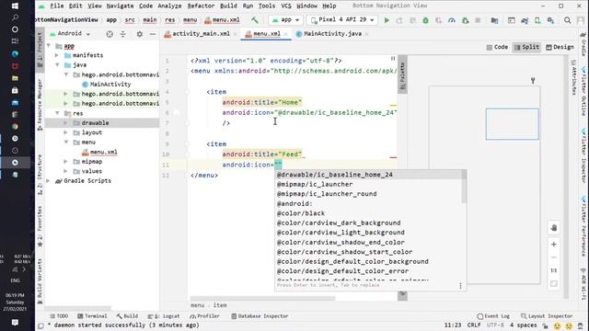Click Windows taskbar search icon
Screen dimensions: 589x331
(15, 17)
